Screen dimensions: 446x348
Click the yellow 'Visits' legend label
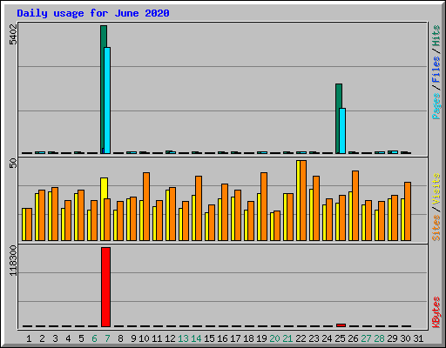(x=436, y=189)
